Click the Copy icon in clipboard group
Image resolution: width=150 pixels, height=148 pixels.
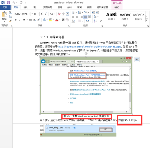(x=10, y=17)
